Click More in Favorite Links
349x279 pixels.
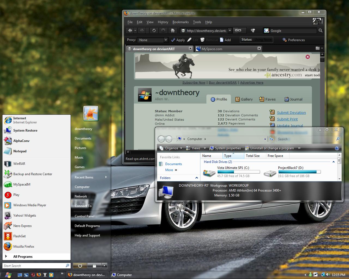[x=171, y=170]
